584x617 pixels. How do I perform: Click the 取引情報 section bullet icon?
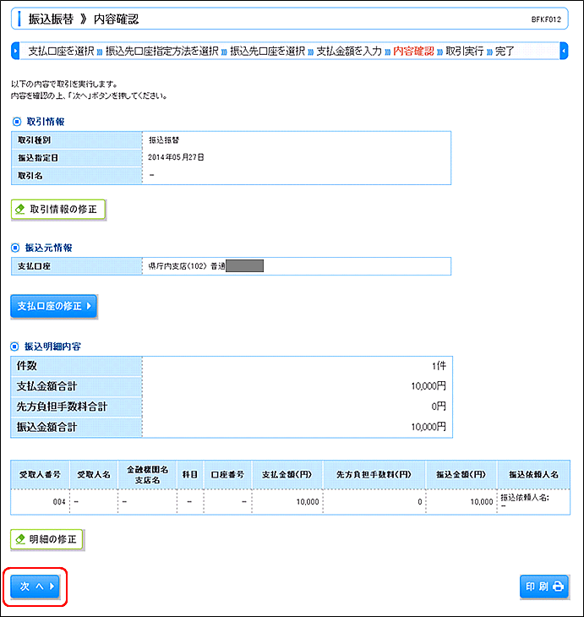(x=14, y=122)
